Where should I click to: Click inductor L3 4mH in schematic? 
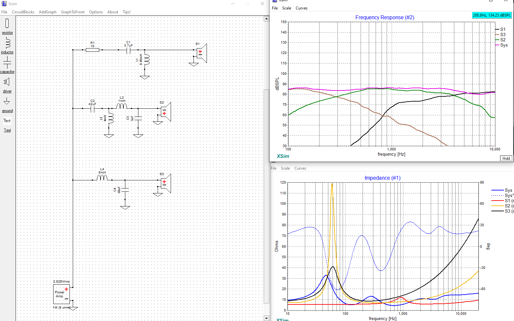tap(111, 118)
